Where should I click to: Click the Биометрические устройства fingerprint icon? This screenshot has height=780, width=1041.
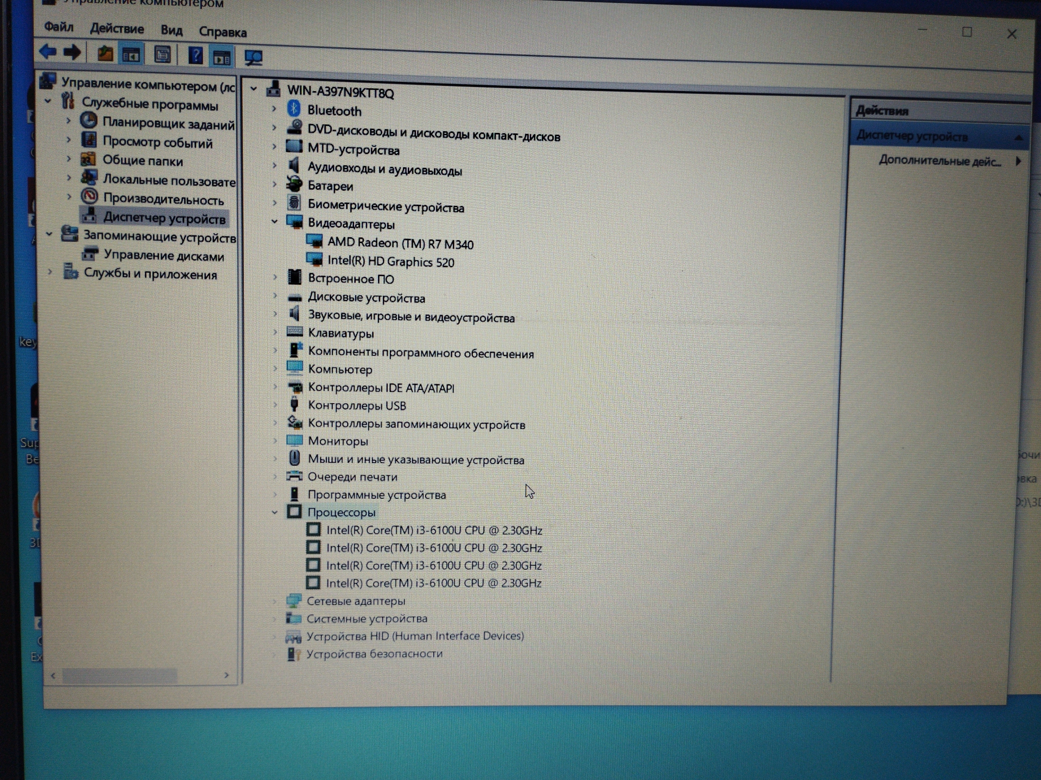tap(294, 203)
